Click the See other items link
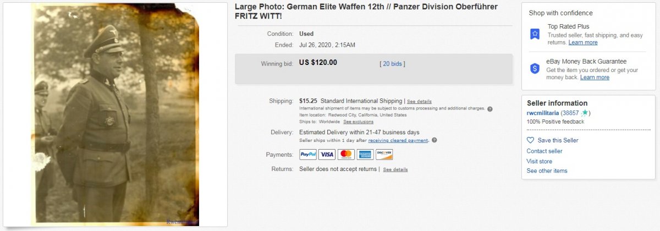The image size is (660, 231). coord(547,171)
